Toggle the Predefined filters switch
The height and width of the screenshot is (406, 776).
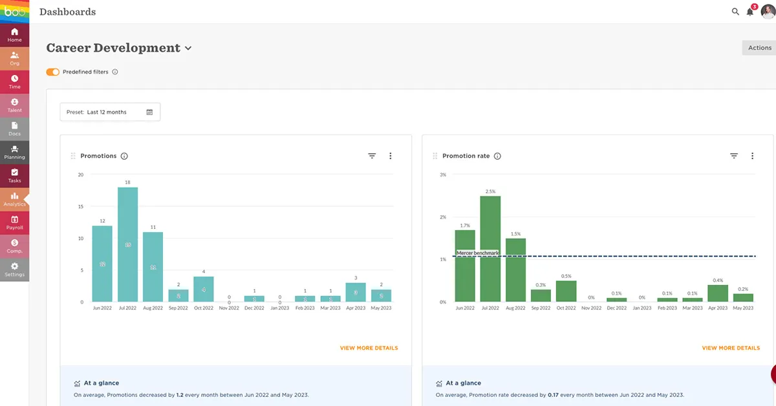point(52,72)
